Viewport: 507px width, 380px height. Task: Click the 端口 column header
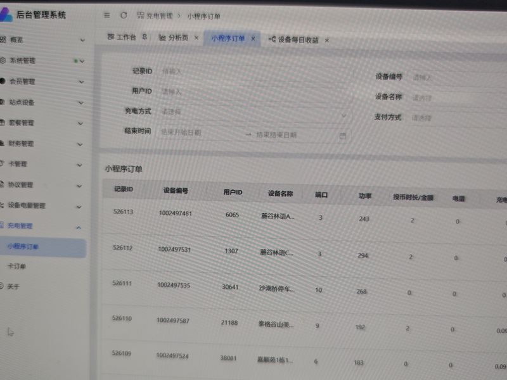[321, 195]
